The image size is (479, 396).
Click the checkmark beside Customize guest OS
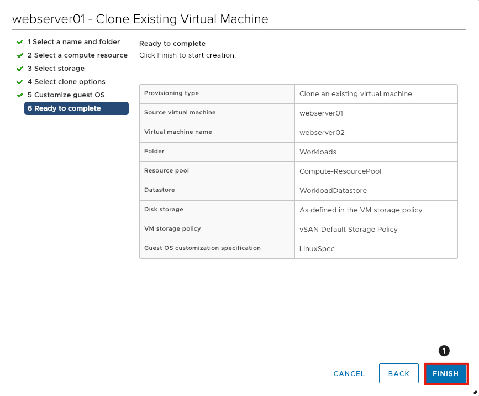(20, 95)
